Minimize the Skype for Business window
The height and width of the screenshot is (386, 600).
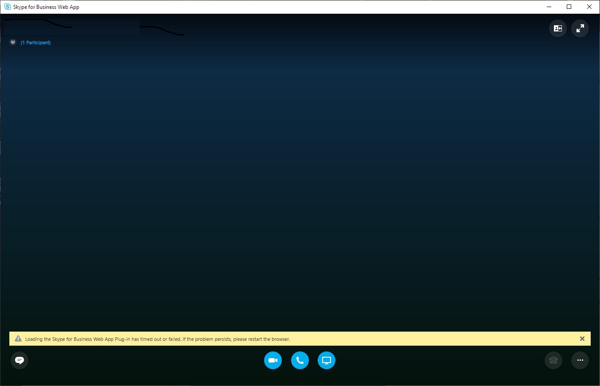tap(549, 7)
